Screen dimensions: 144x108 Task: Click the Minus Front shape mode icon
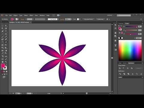click(124, 68)
